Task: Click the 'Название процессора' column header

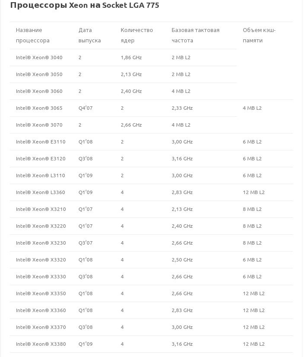Action: coord(33,35)
